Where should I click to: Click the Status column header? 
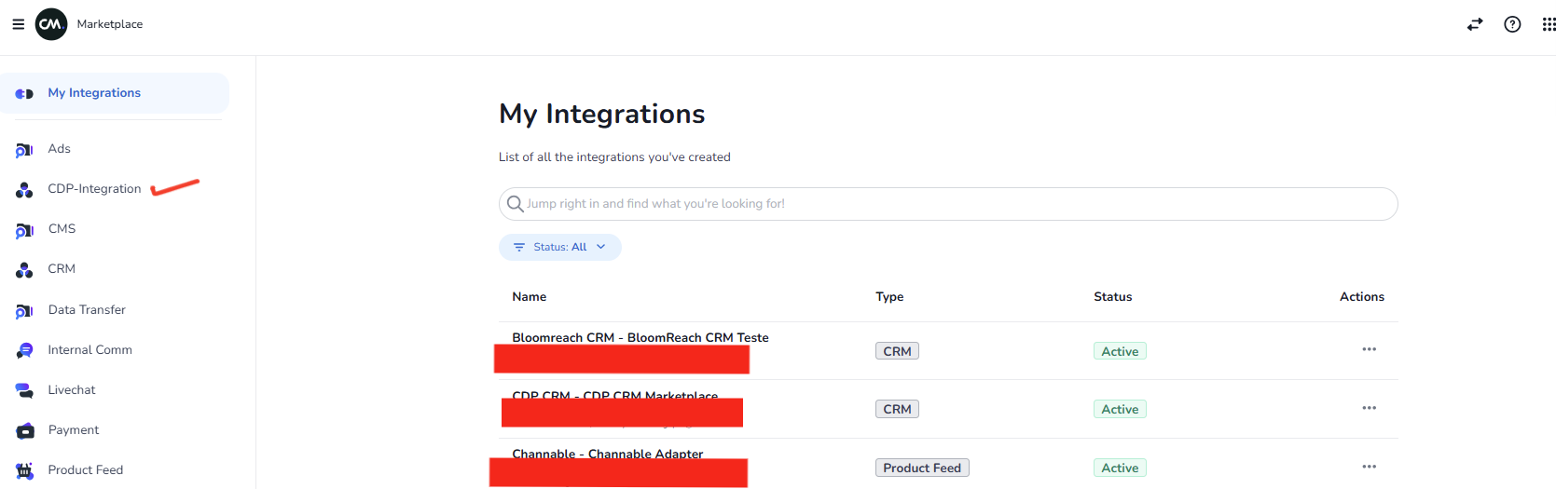coord(1113,297)
